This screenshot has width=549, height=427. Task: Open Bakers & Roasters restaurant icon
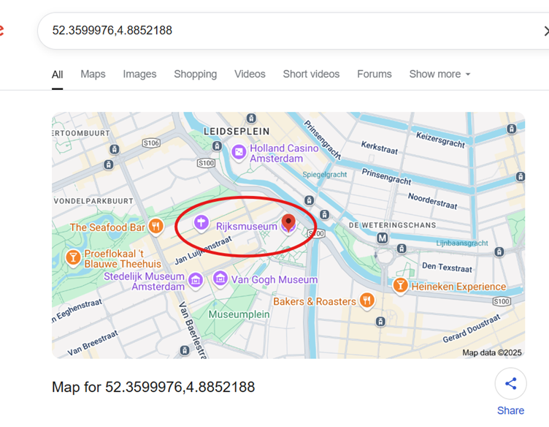click(366, 301)
